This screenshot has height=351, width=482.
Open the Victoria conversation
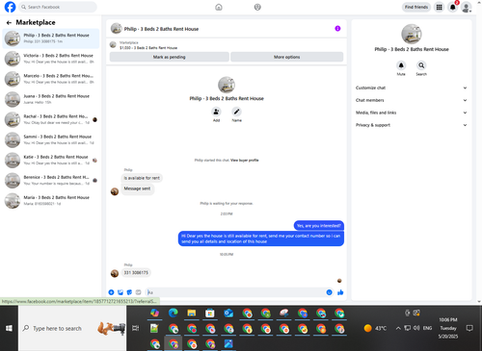[x=51, y=59]
